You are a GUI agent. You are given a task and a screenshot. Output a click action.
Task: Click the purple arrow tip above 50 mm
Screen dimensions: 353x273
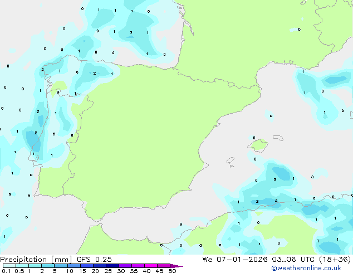coord(176,266)
